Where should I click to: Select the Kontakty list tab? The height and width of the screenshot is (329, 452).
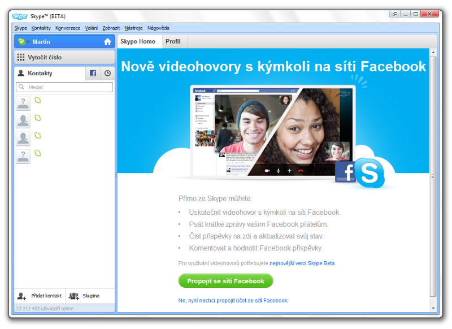coord(50,73)
